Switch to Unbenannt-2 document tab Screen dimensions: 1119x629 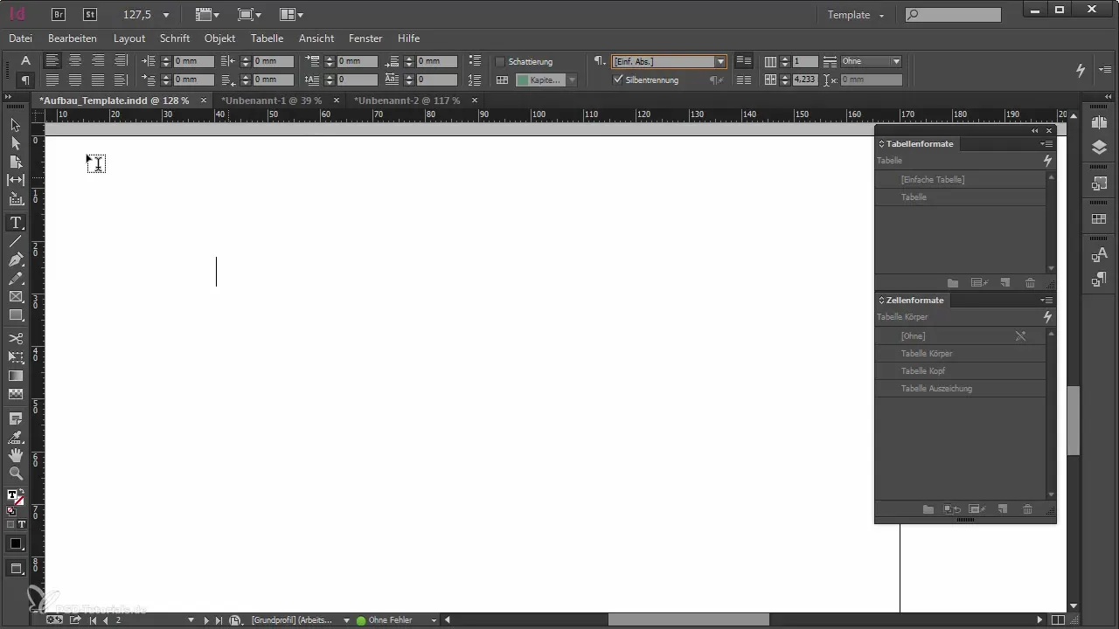click(x=407, y=100)
